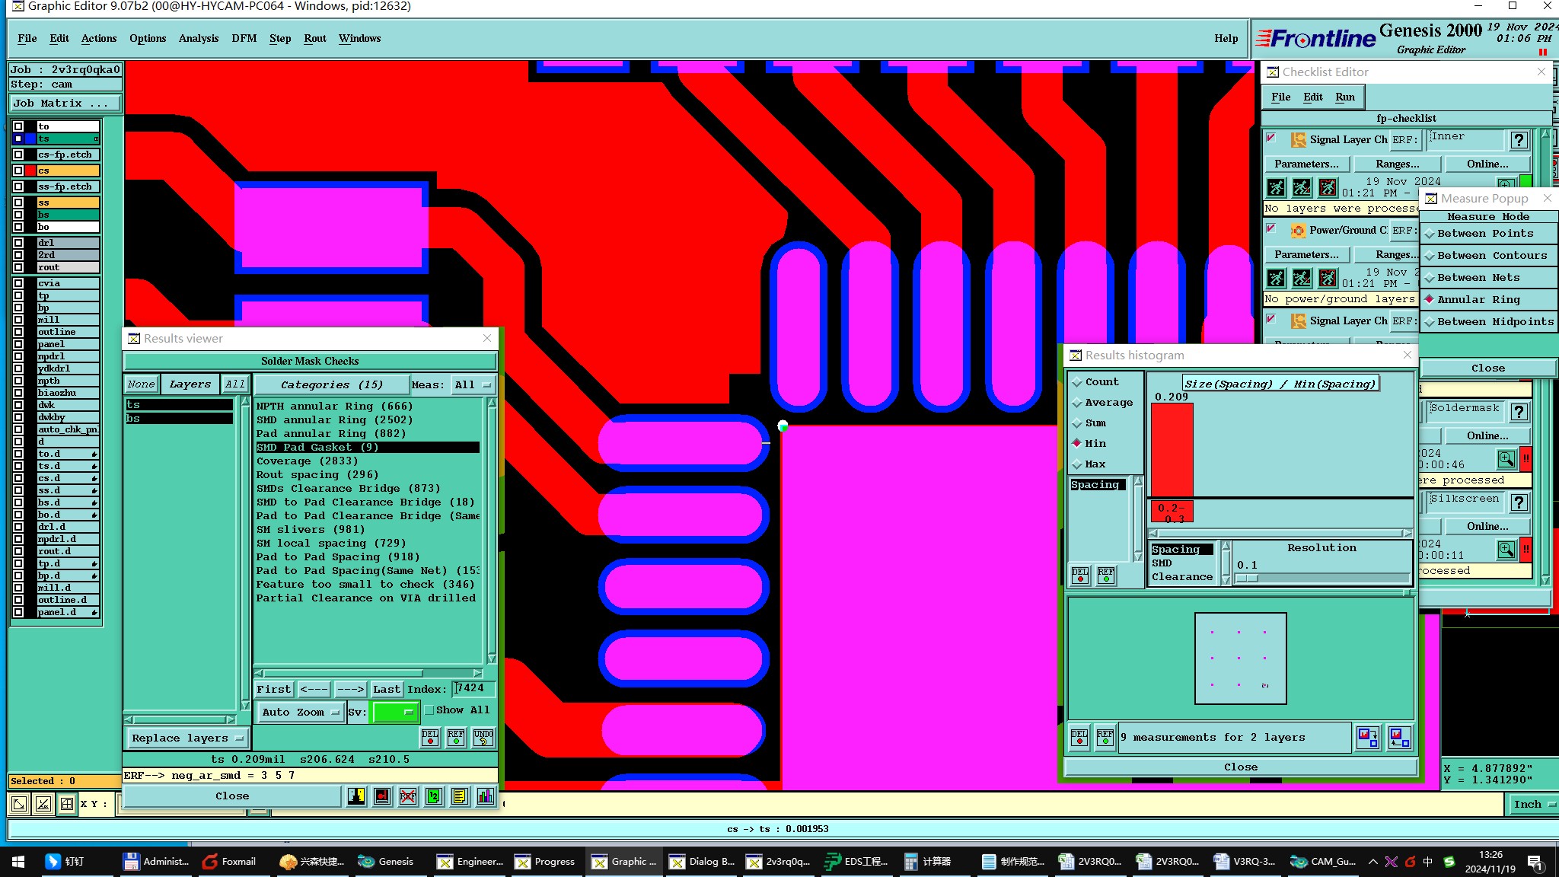The image size is (1559, 877).
Task: Expand the Meas: All dropdown
Action: click(x=472, y=385)
